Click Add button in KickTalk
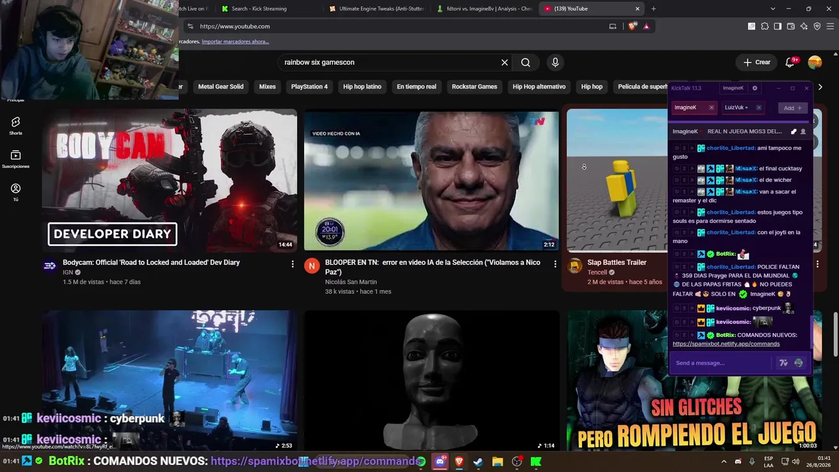Viewport: 839px width, 472px height. pos(792,108)
